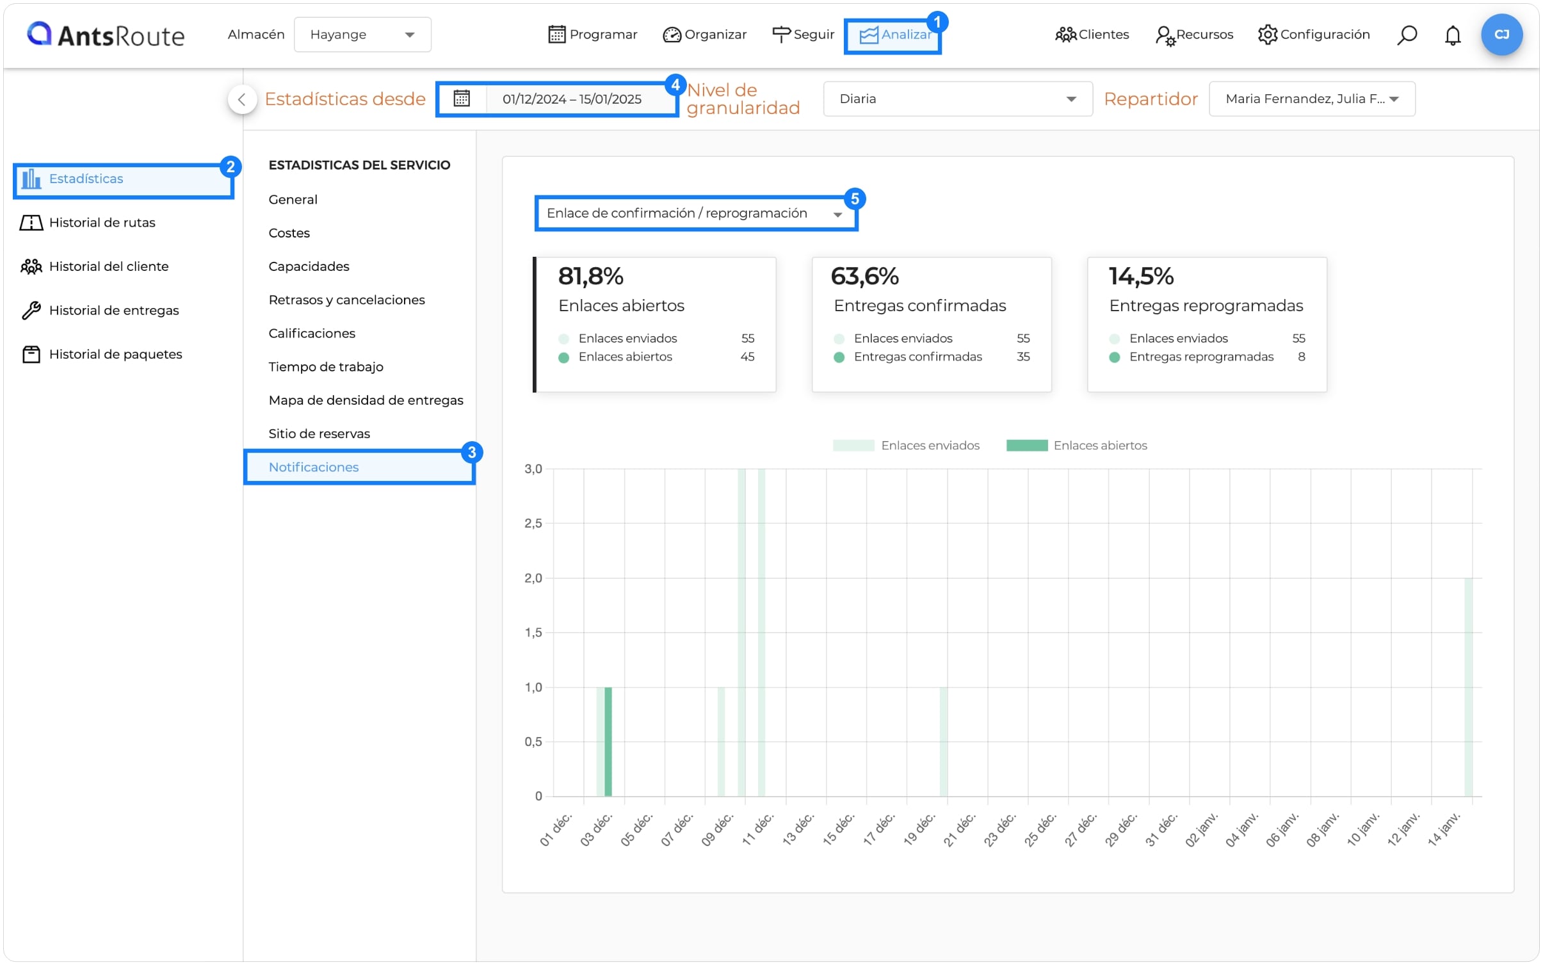Click the Organizar gauge icon
Viewport: 1543px width, 965px height.
coord(672,35)
